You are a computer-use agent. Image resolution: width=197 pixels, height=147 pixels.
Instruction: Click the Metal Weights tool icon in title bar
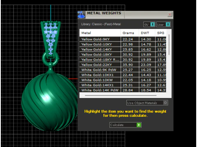(82, 15)
